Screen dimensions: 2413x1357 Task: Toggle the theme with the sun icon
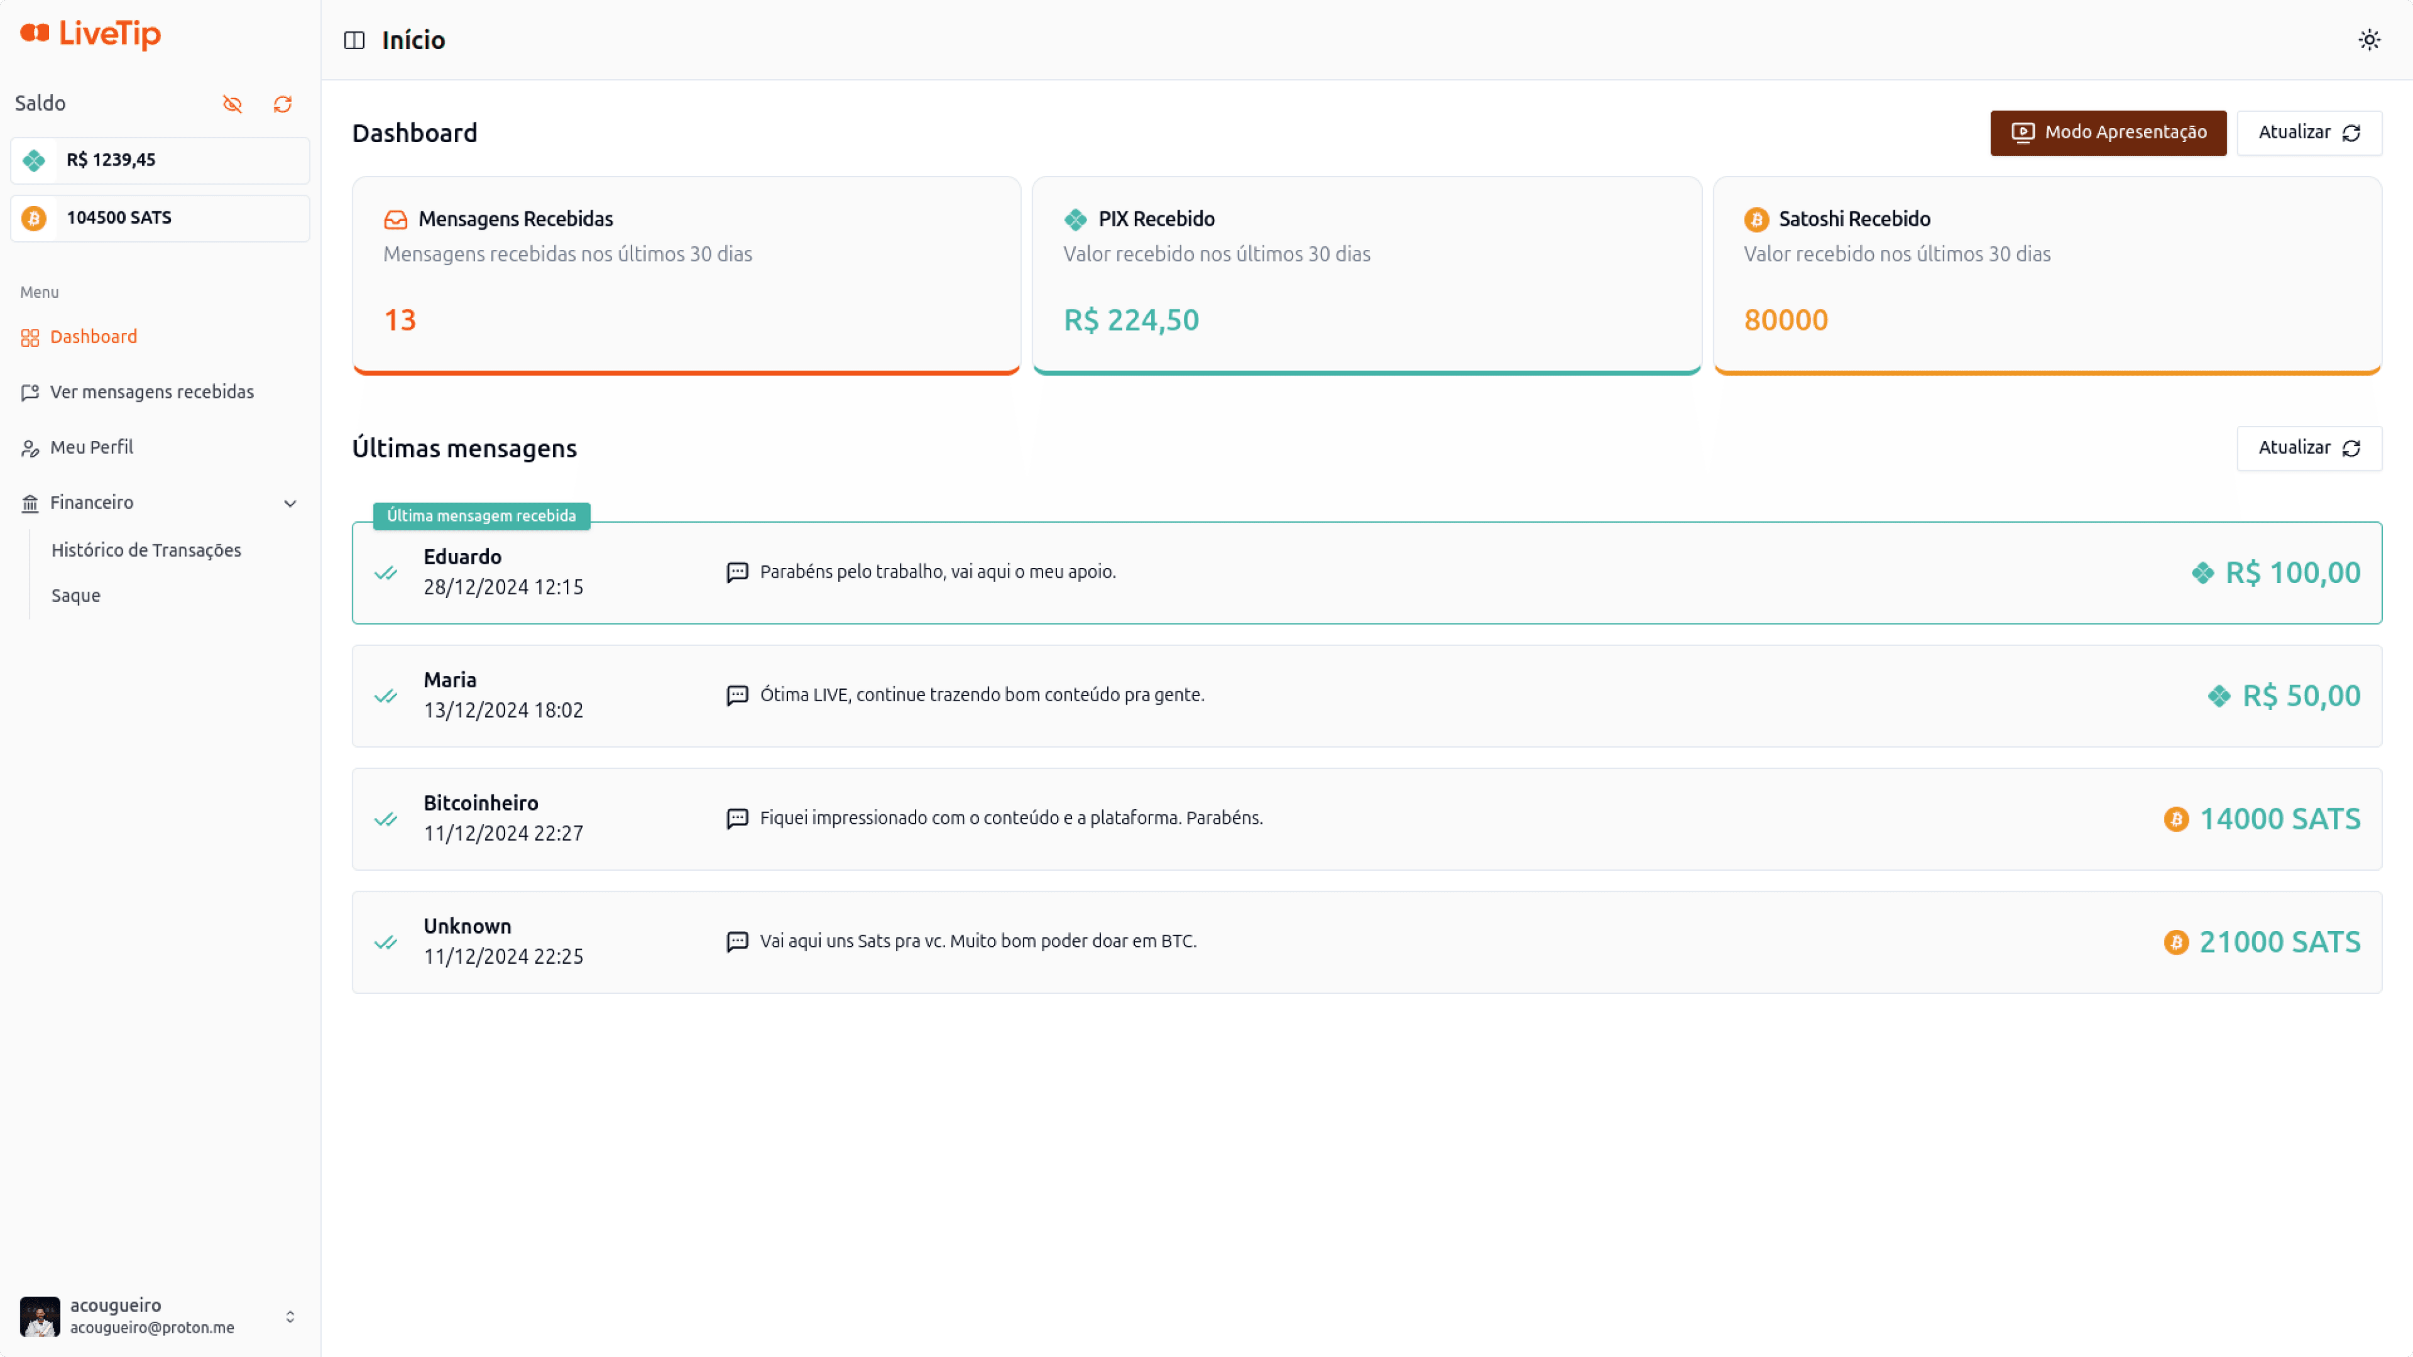coord(2369,40)
